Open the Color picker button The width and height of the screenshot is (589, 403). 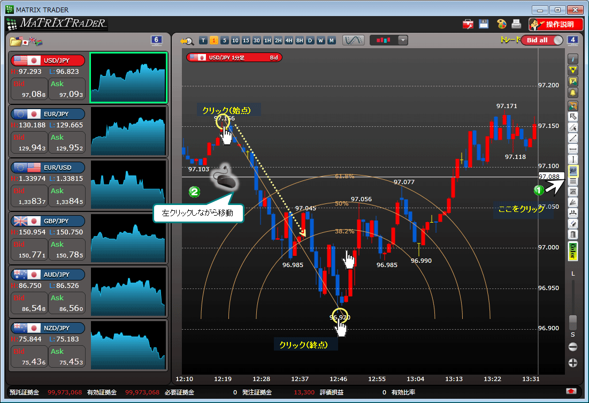572,252
